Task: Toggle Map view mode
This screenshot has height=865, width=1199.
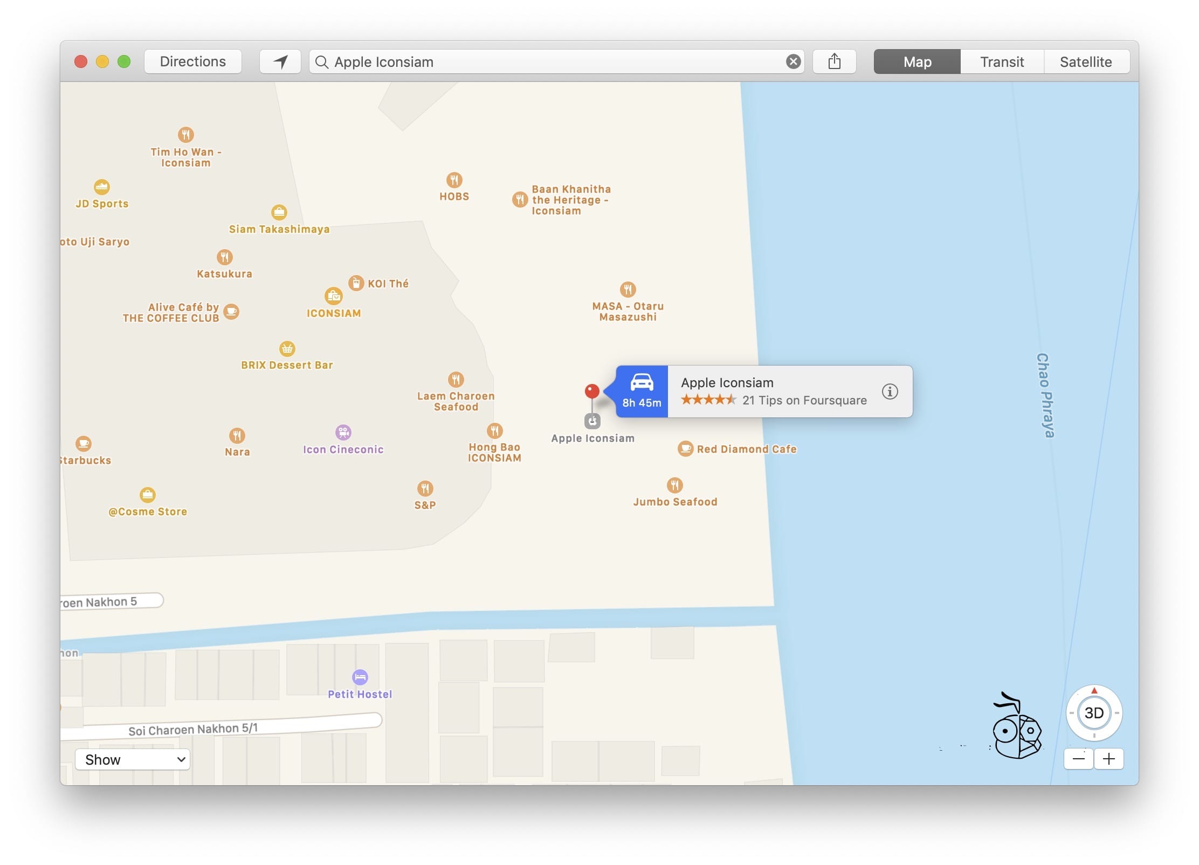Action: pyautogui.click(x=916, y=61)
